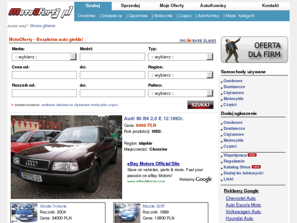
Task: Switch to the Szukaj tab
Action: click(93, 6)
